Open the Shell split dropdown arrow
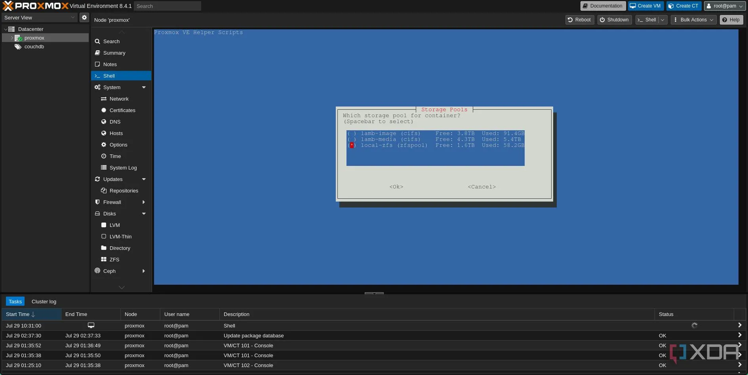 [x=663, y=20]
